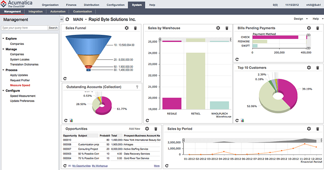Switch to the Automation tab

click(x=58, y=12)
